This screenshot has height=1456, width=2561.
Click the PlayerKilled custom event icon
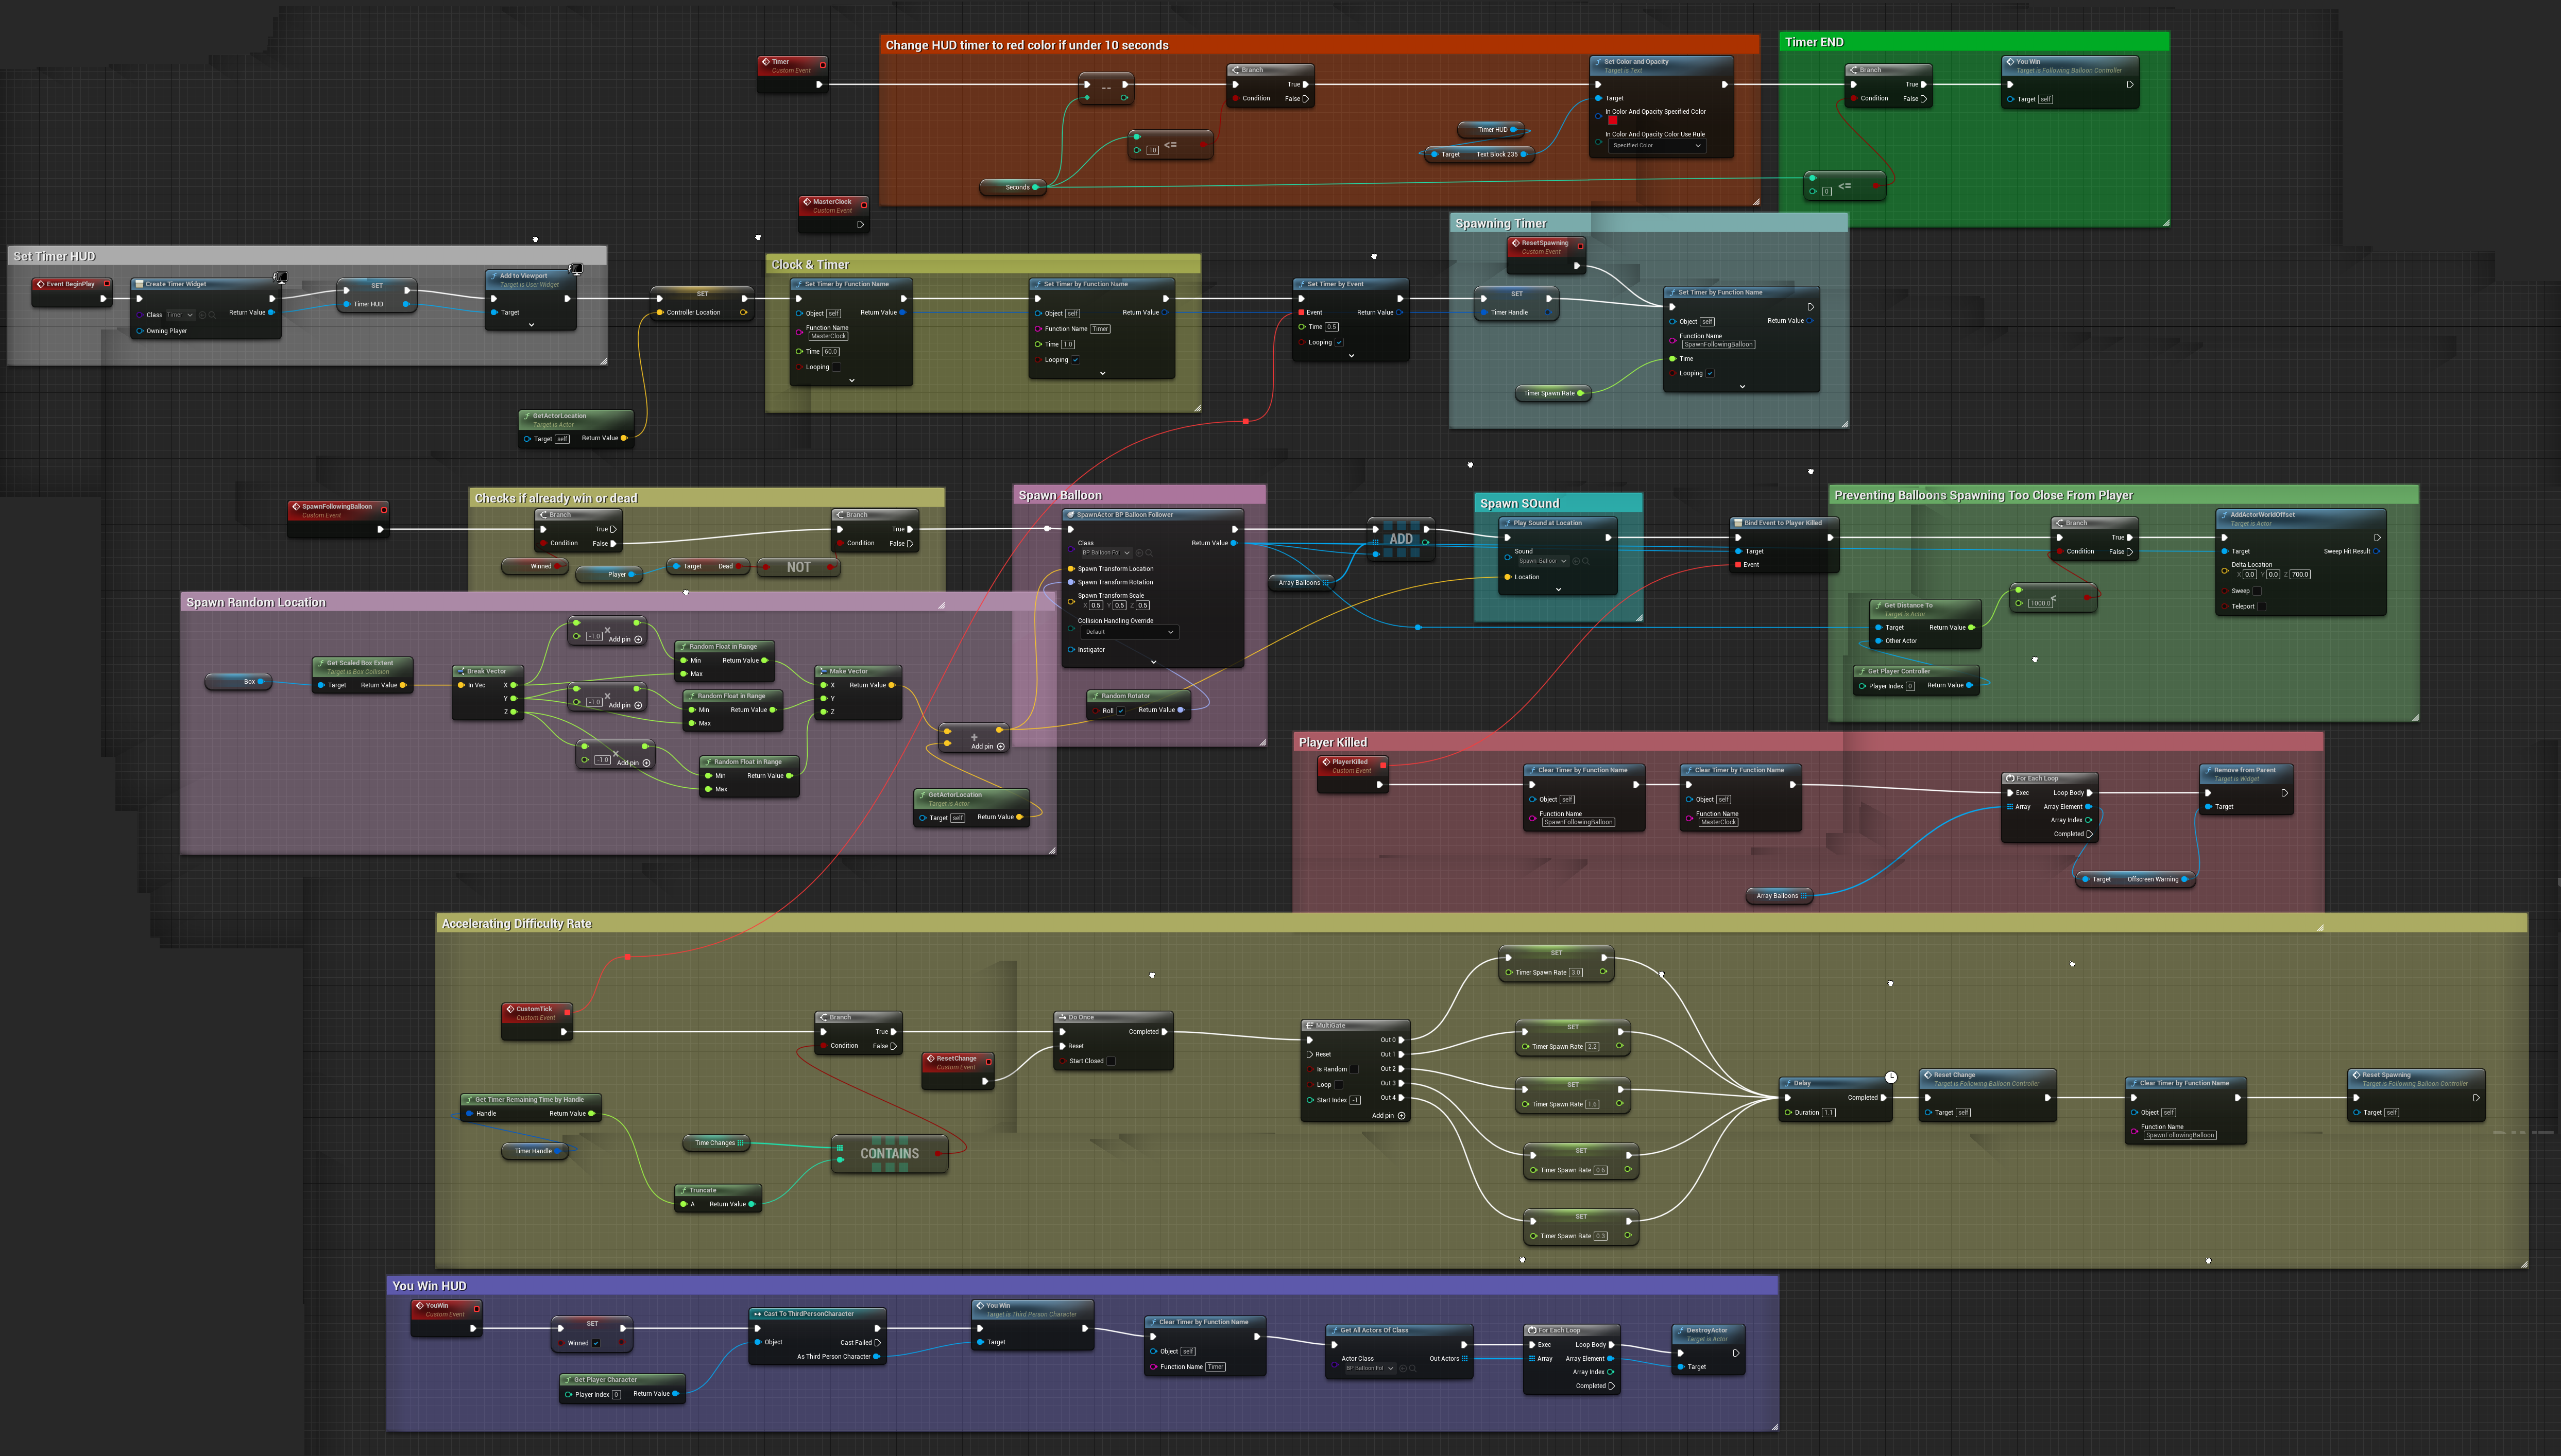[1326, 762]
